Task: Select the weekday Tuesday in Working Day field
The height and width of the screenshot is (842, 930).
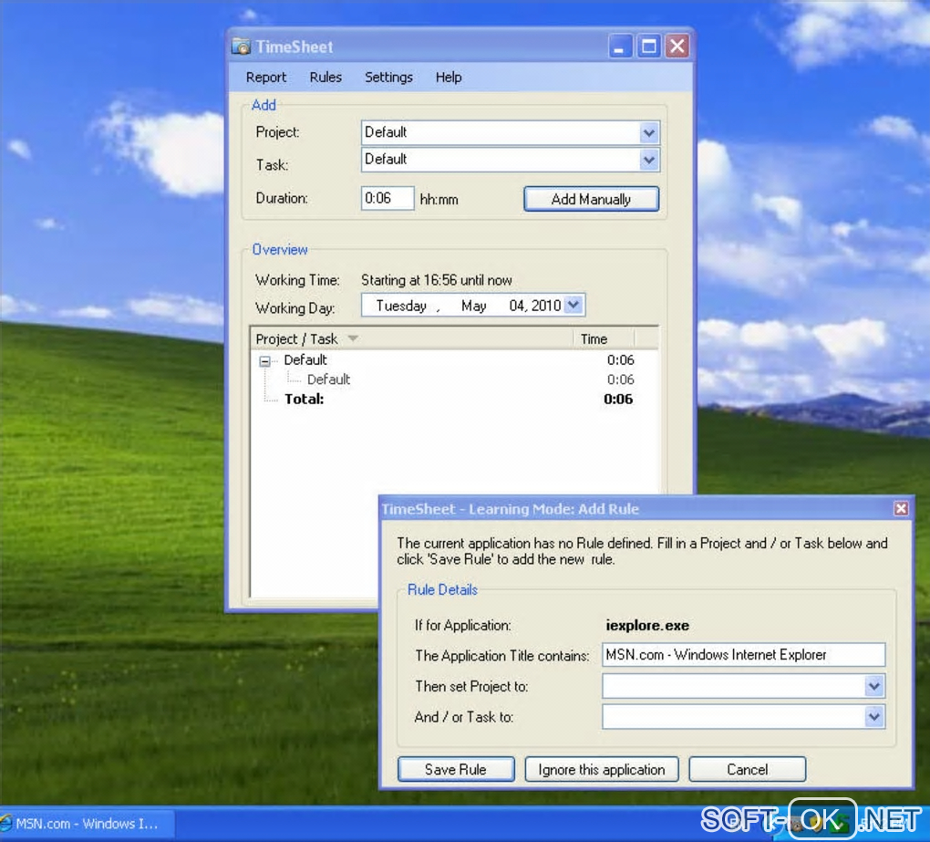Action: point(401,306)
